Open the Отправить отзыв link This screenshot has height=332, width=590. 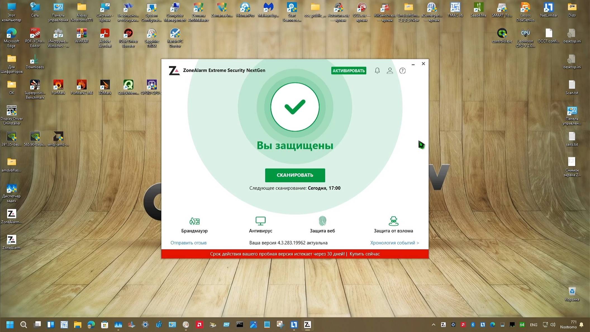point(189,243)
